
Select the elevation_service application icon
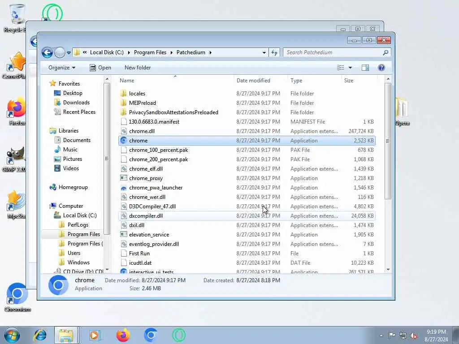(124, 235)
